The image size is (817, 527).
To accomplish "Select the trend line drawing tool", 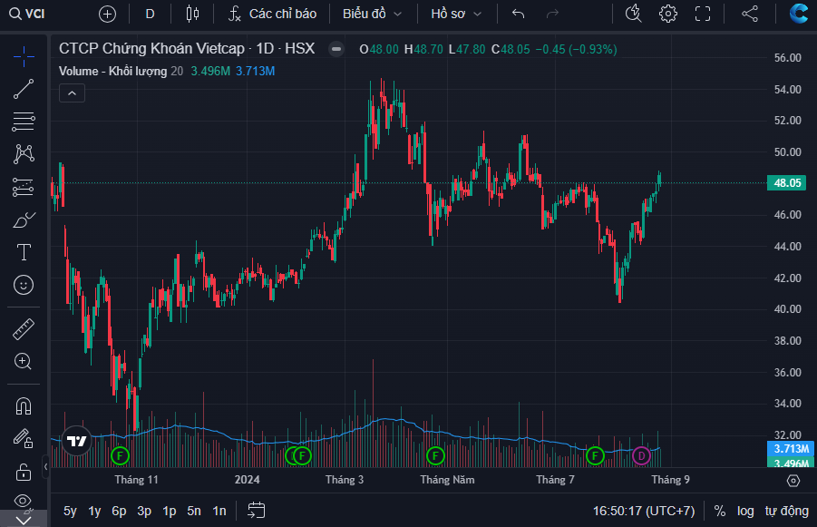I will (x=24, y=89).
